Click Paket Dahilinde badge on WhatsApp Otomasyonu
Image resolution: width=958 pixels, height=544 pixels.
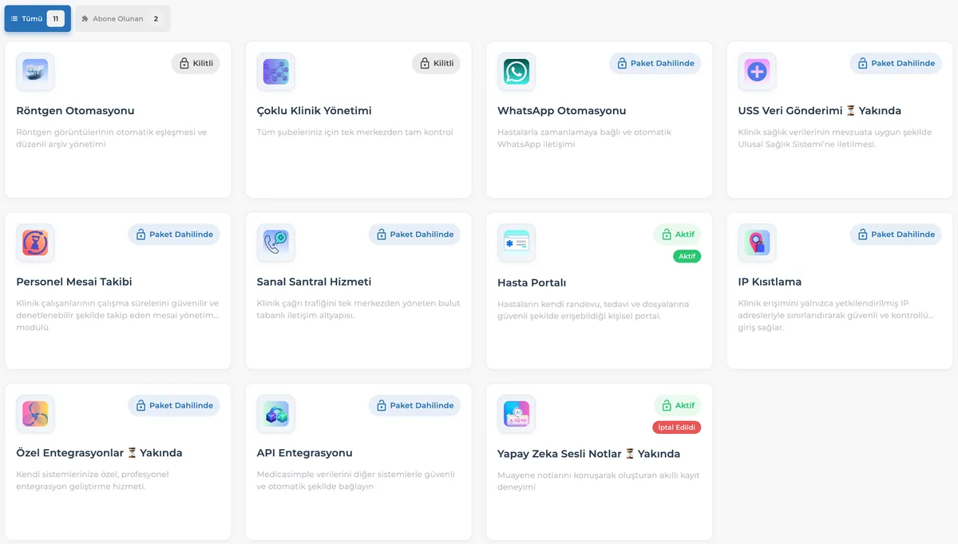[655, 64]
